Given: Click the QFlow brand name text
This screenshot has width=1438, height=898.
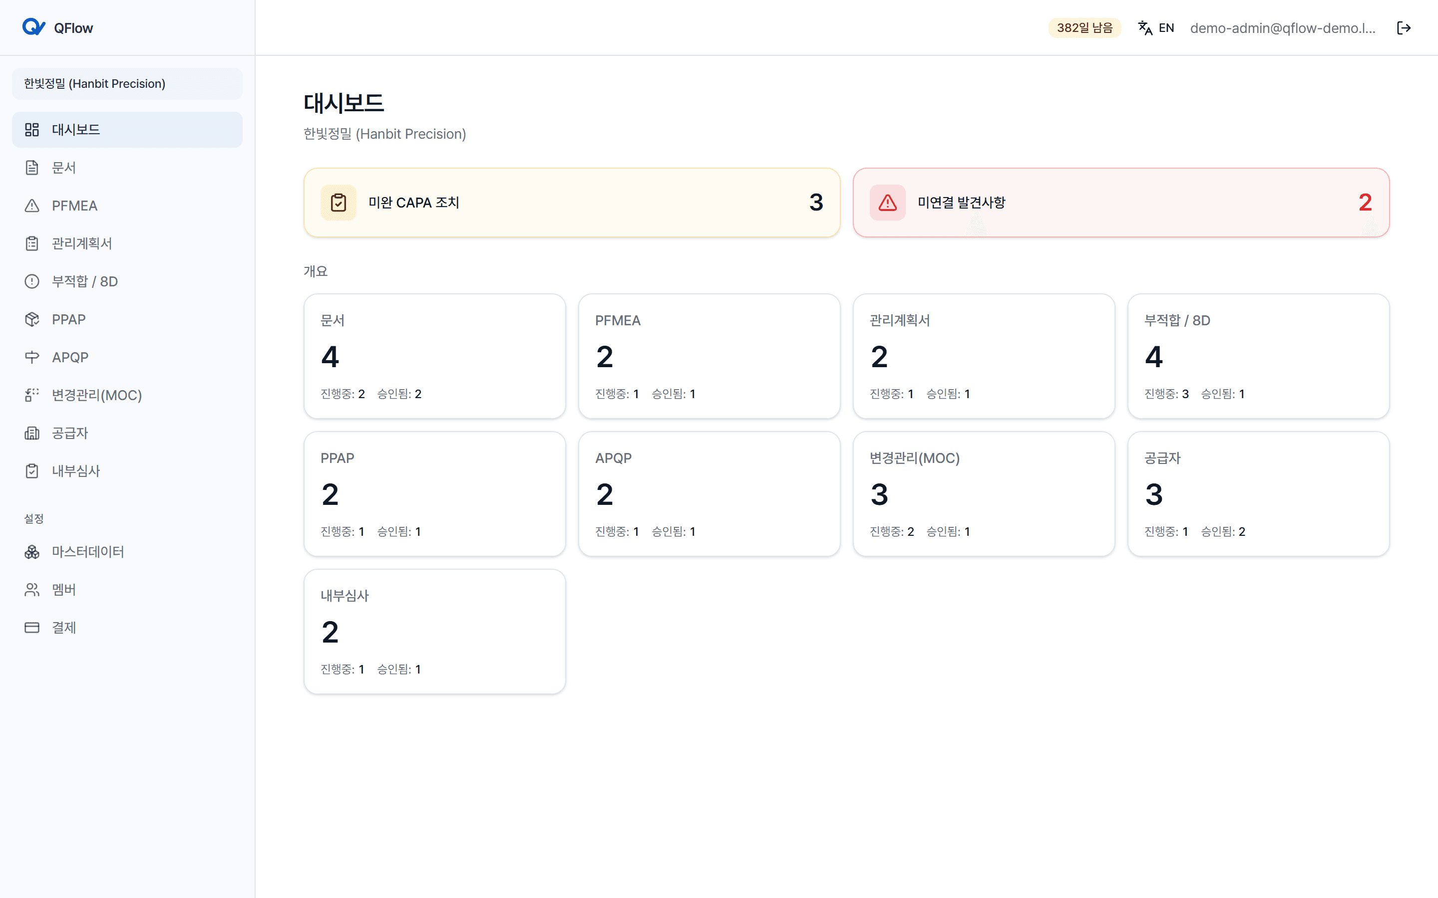Looking at the screenshot, I should 73,28.
